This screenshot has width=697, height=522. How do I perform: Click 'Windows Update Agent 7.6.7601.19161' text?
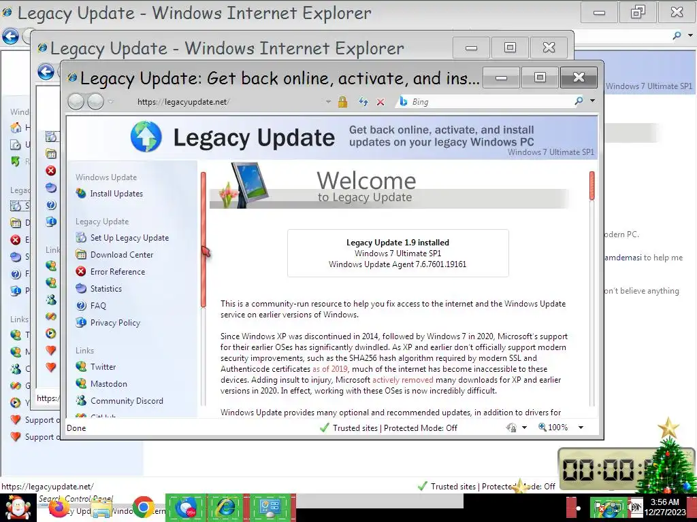398,264
